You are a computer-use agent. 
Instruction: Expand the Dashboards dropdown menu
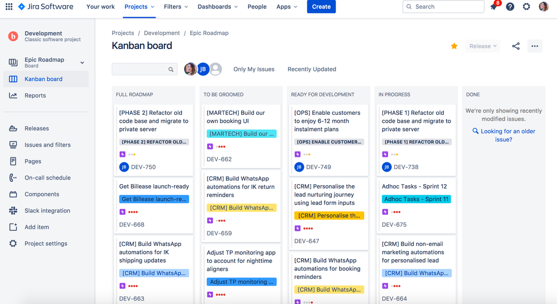[217, 7]
